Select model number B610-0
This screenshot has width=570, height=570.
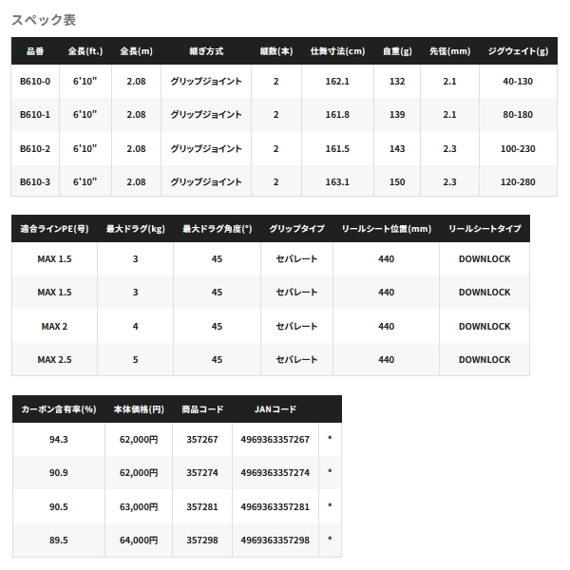point(35,82)
